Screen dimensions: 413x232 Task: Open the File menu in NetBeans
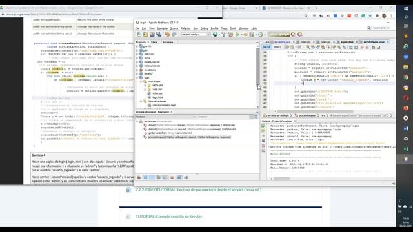point(137,28)
